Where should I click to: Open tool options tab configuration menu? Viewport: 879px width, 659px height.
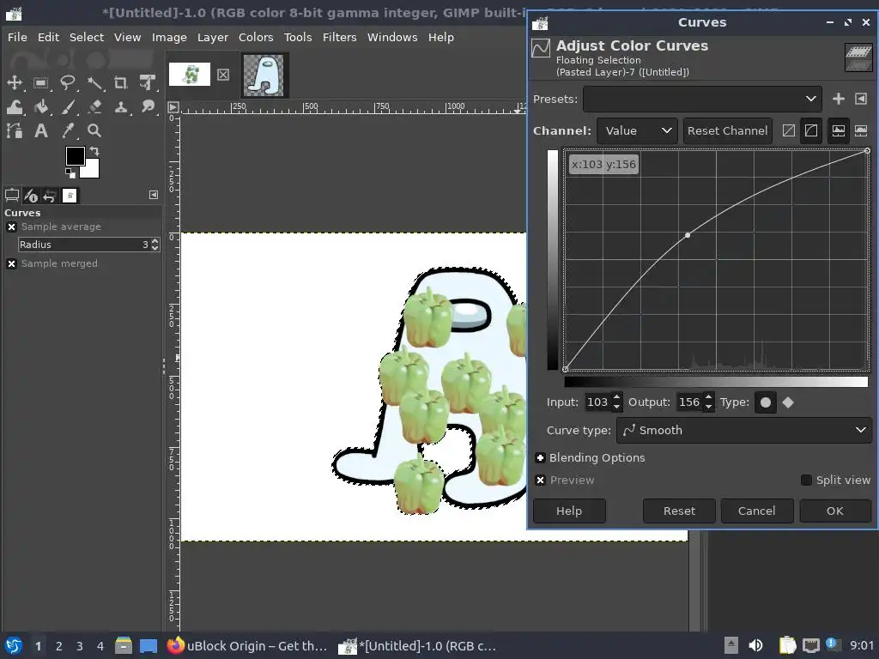(x=154, y=195)
